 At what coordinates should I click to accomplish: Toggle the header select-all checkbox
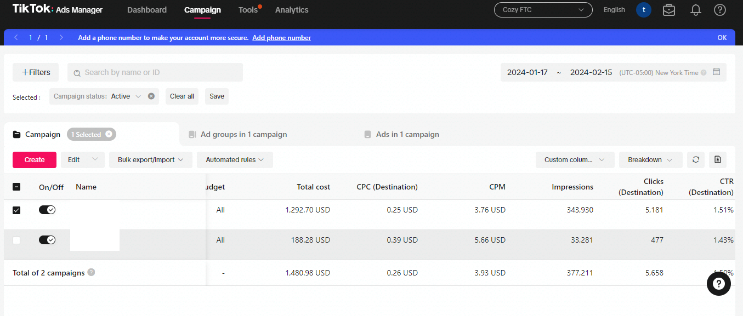tap(16, 187)
